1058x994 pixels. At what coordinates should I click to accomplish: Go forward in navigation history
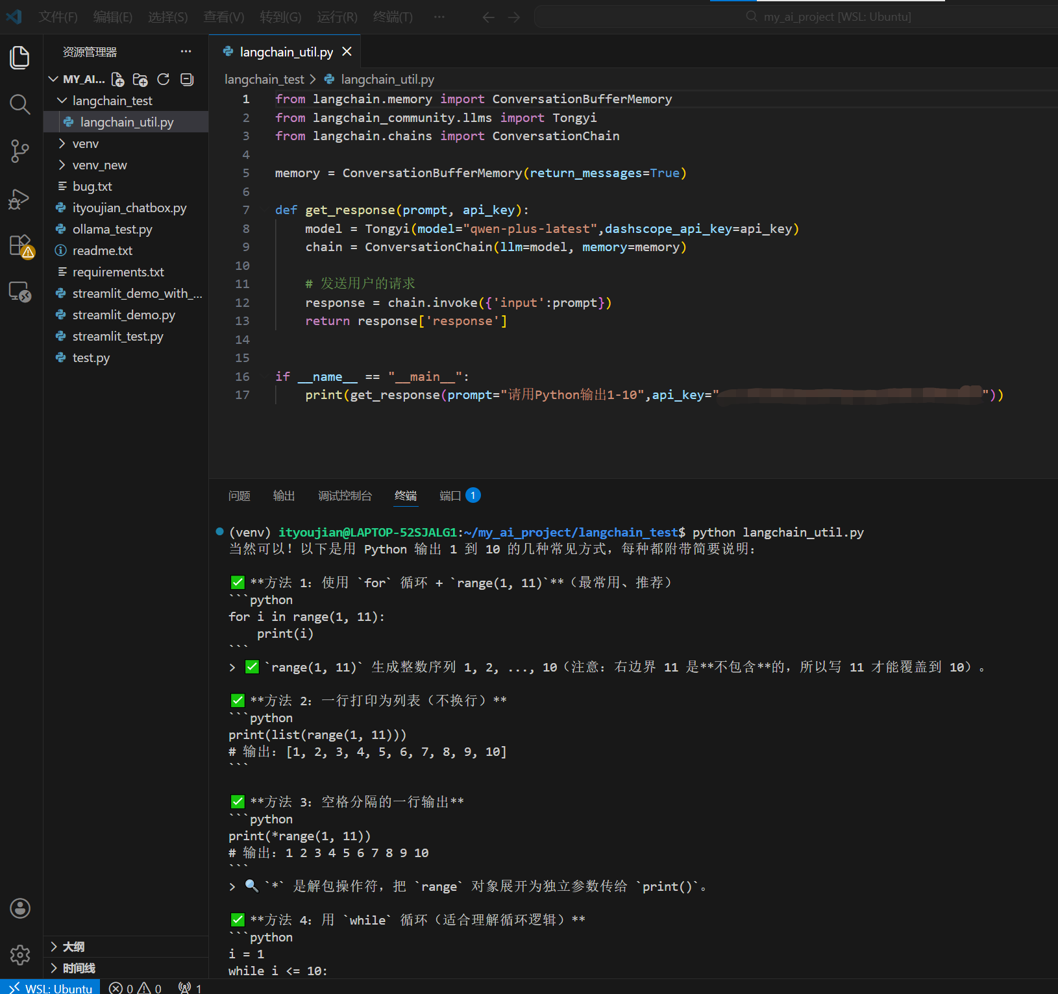[x=514, y=17]
